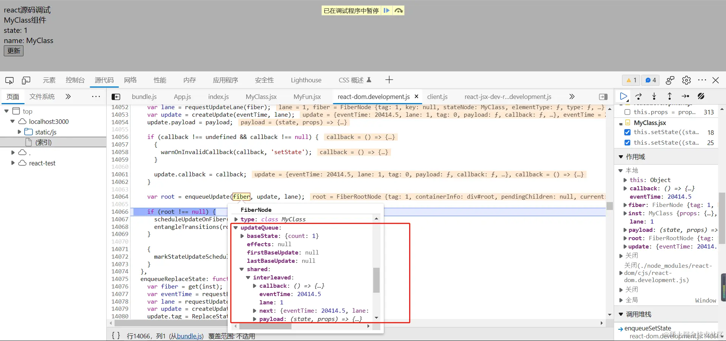
Task: Expand the static/js folder
Action: coord(19,132)
